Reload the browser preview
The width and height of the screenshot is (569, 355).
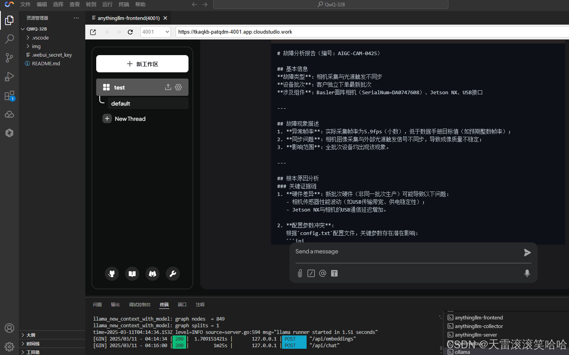[130, 32]
